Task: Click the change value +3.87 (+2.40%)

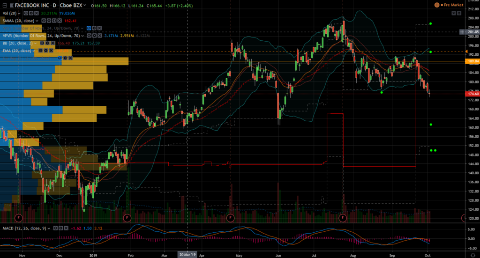Action: click(x=179, y=6)
